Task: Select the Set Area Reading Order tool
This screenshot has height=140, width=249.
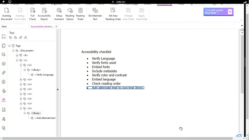Action: (x=113, y=14)
